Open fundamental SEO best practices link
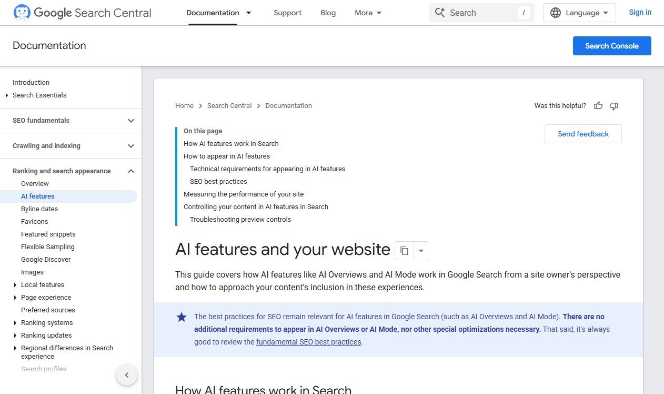 [309, 342]
